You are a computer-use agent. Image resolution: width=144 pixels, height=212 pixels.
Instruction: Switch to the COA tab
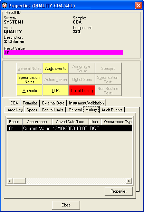(14, 103)
